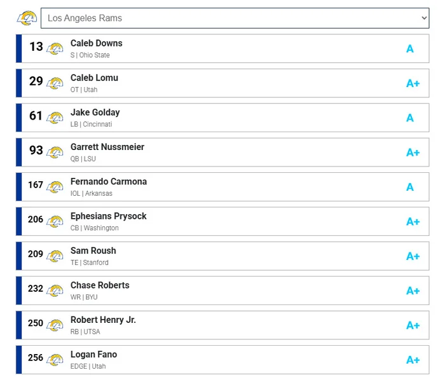Click the Rams logo next to pick 206
Screen dimensions: 445x382
pos(55,222)
